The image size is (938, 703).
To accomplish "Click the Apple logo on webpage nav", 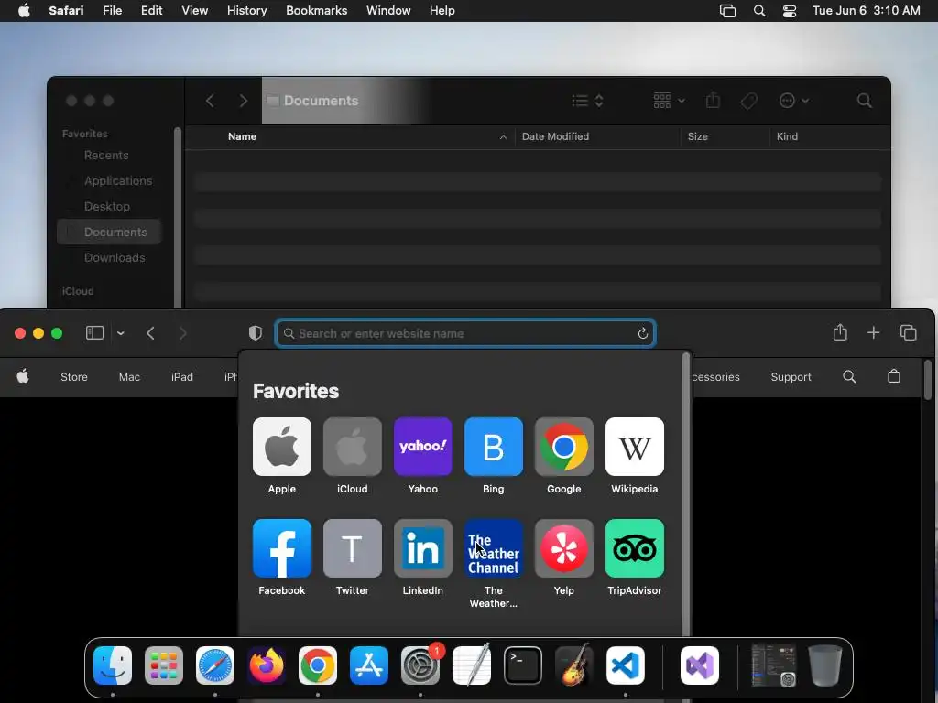I will (x=23, y=376).
